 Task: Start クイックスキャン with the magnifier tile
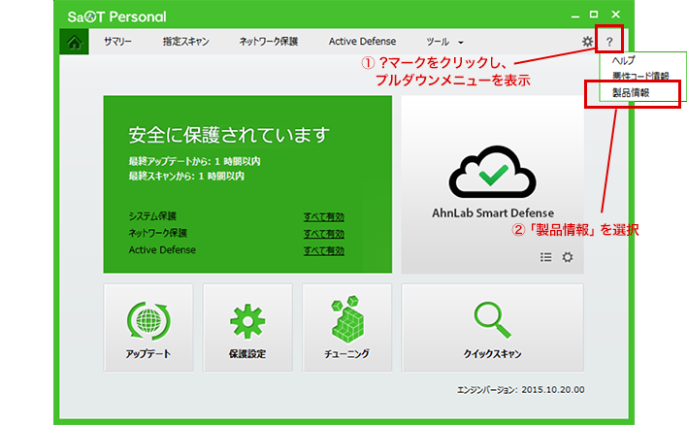[x=493, y=328]
